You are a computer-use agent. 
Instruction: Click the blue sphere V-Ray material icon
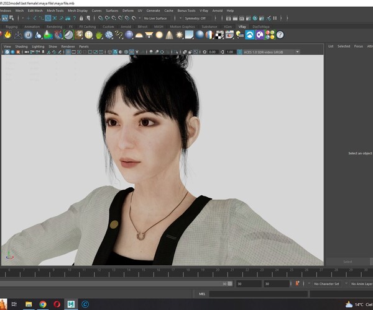tap(200, 35)
